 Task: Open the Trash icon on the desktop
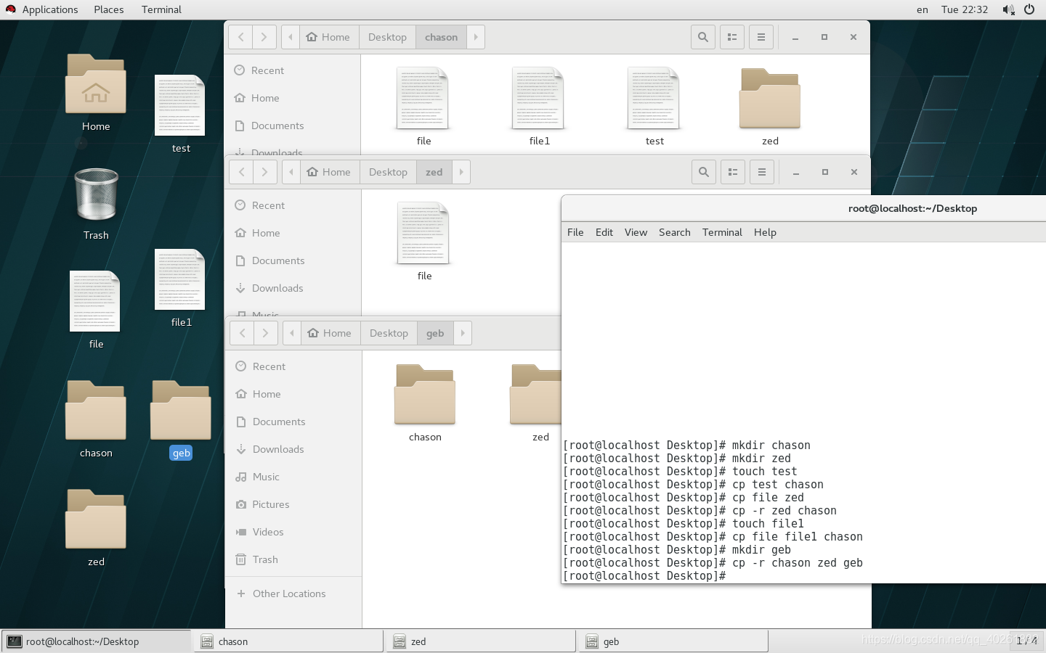click(x=96, y=194)
